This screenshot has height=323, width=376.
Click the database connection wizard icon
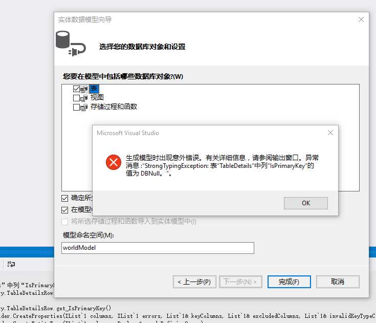pos(71,44)
